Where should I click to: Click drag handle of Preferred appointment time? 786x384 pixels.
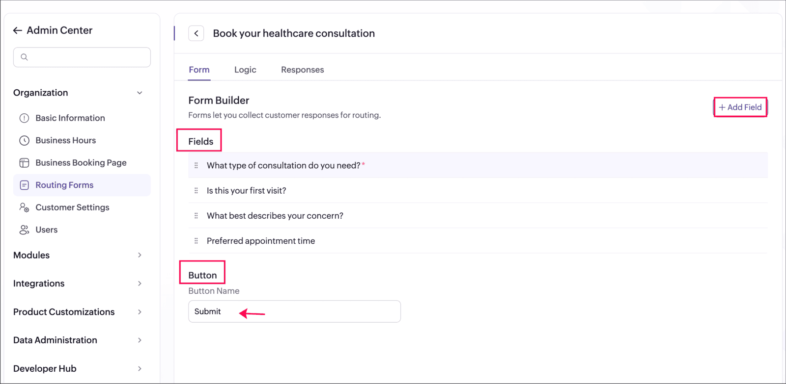pos(196,241)
